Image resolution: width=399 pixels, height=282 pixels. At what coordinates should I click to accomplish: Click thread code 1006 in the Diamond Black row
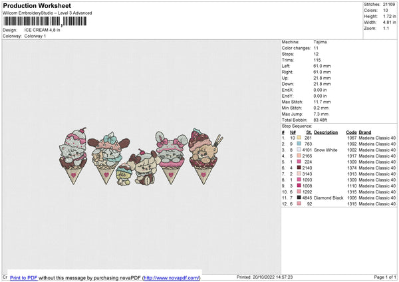pyautogui.click(x=352, y=198)
